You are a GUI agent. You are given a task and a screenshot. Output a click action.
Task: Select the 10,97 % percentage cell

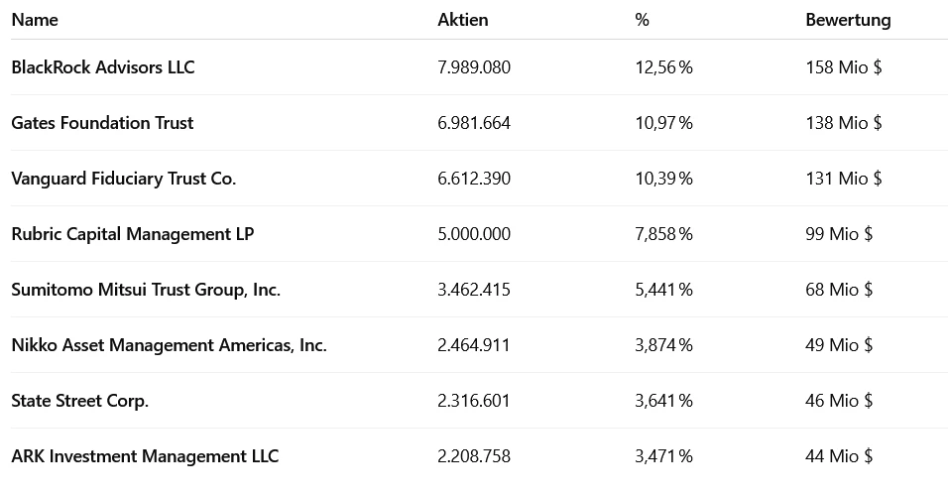click(x=663, y=123)
